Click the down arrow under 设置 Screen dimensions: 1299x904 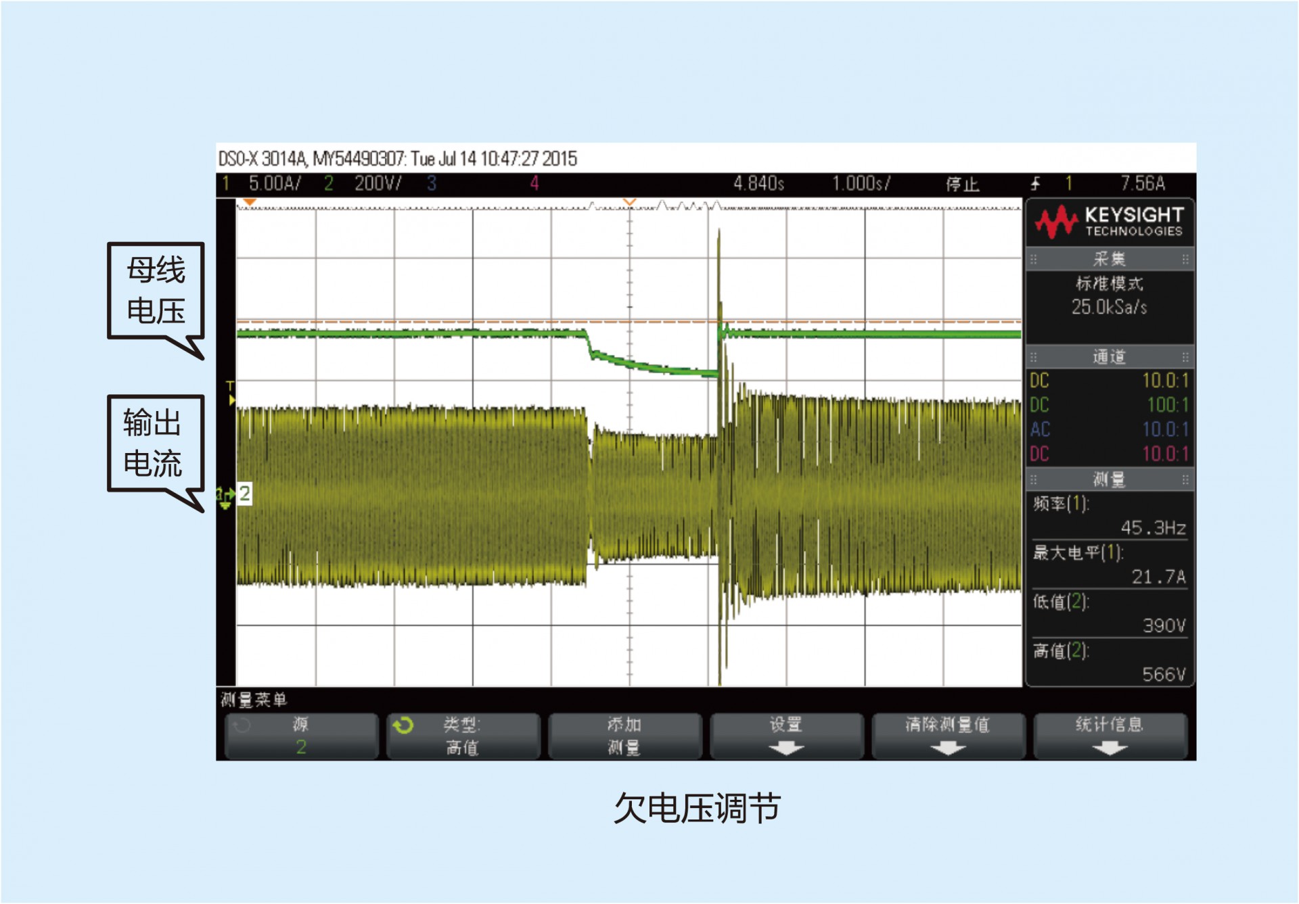(786, 748)
